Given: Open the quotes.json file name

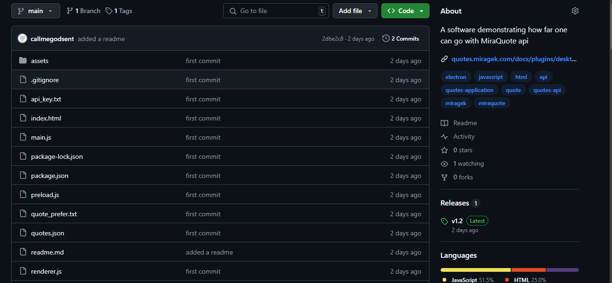Looking at the screenshot, I should 48,233.
